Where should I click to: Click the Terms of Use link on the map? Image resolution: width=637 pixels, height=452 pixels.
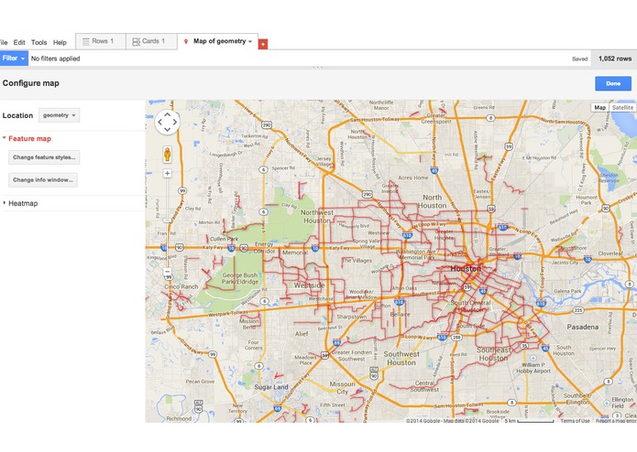(x=575, y=421)
